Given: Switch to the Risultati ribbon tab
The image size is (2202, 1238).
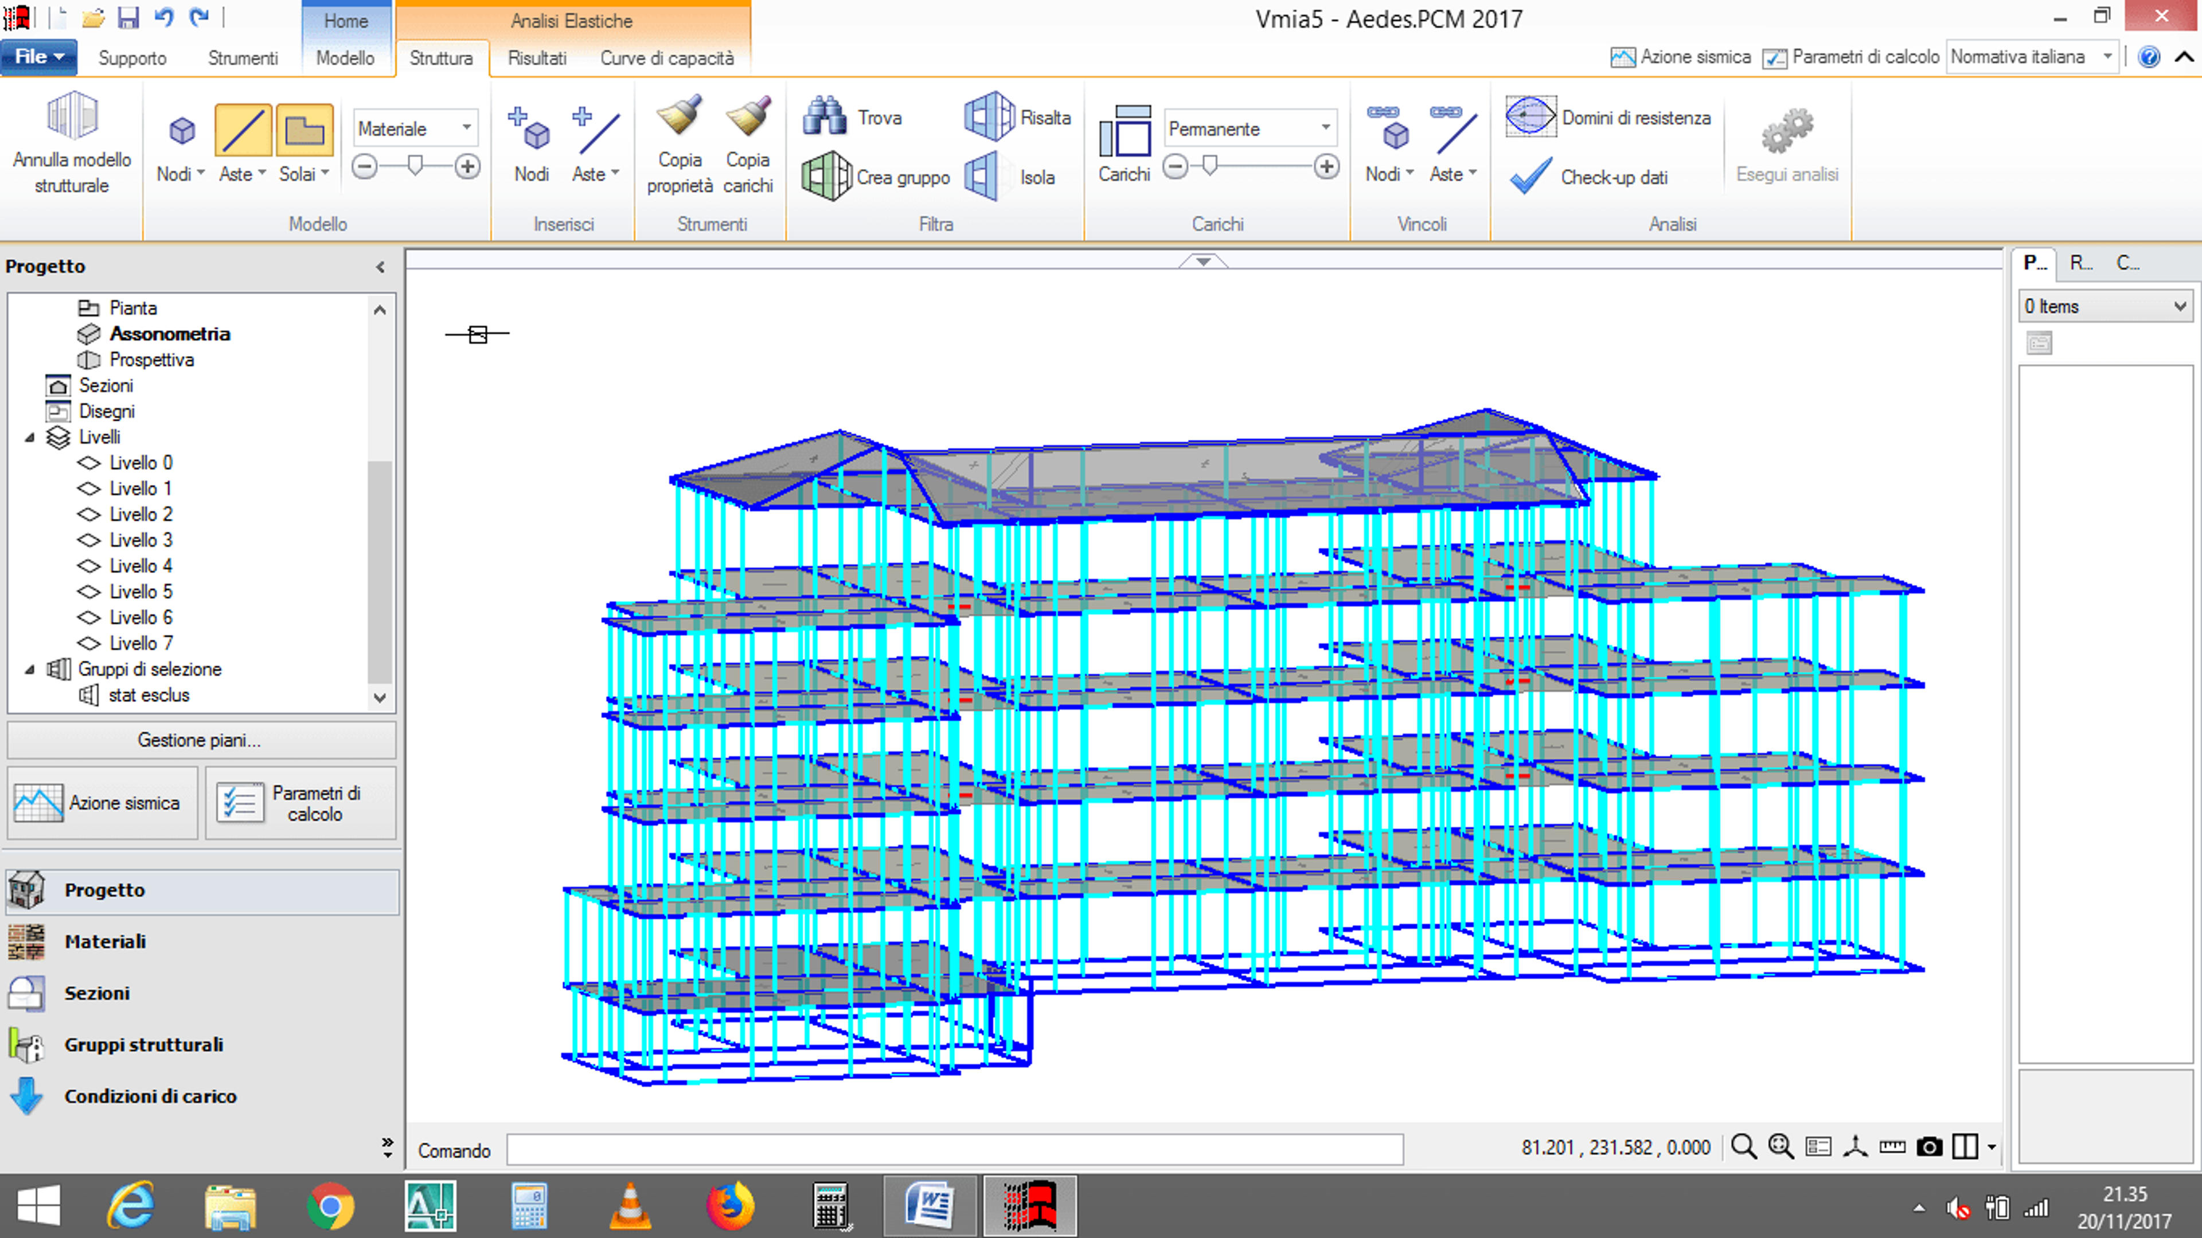Looking at the screenshot, I should (x=537, y=58).
